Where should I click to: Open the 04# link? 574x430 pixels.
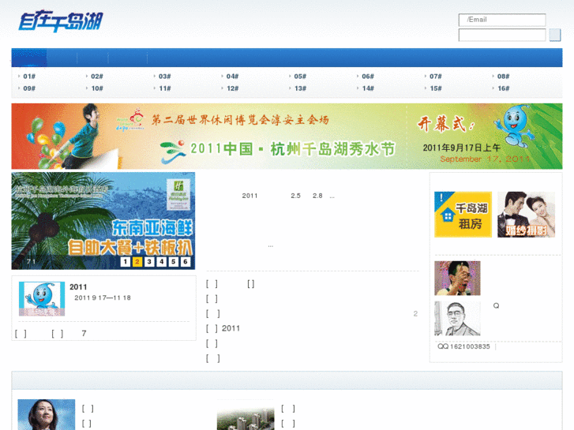tap(232, 76)
